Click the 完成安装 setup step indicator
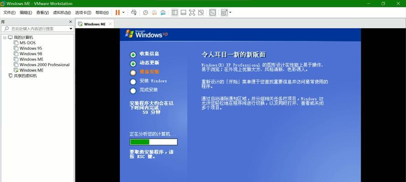The height and width of the screenshot is (182, 406). (x=133, y=91)
